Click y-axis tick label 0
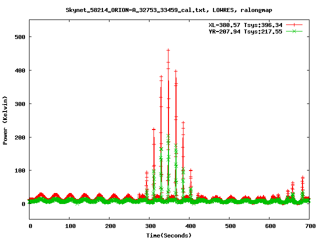The height and width of the screenshot is (240, 320). click(23, 204)
